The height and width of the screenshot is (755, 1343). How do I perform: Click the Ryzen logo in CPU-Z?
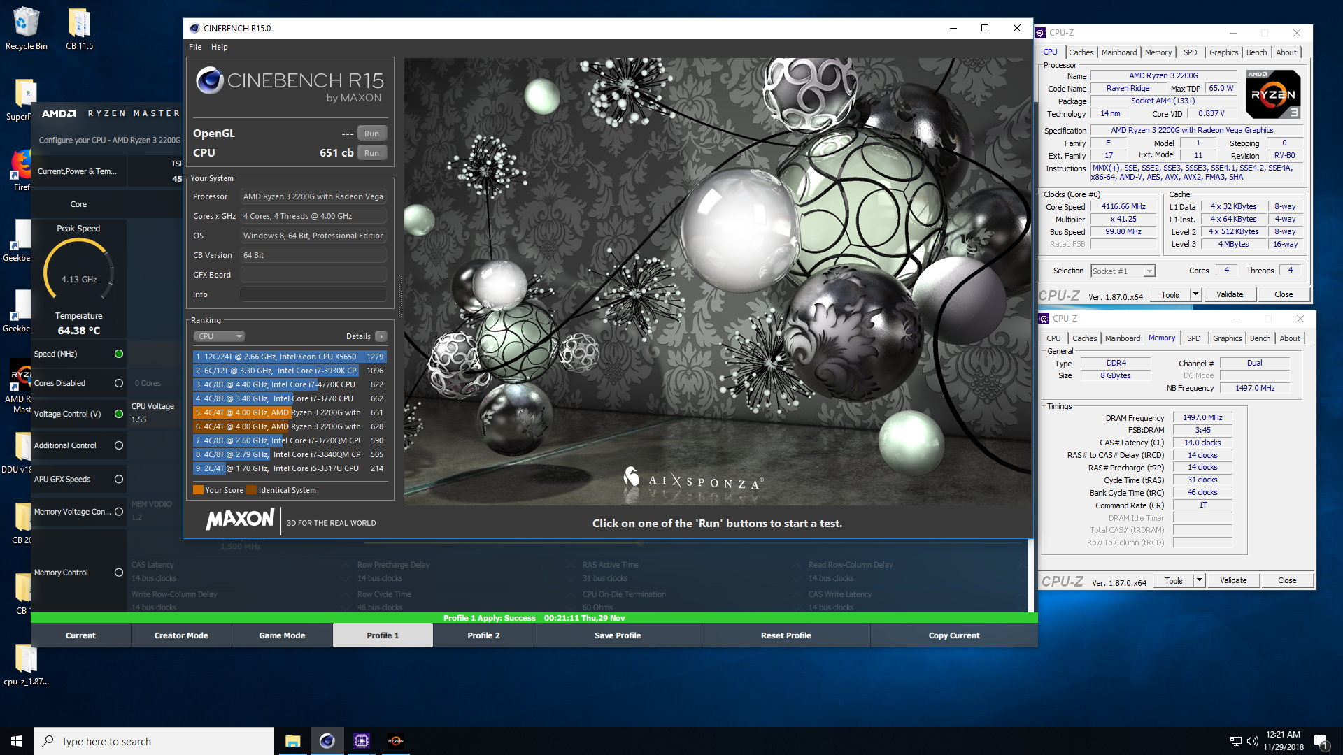point(1273,94)
